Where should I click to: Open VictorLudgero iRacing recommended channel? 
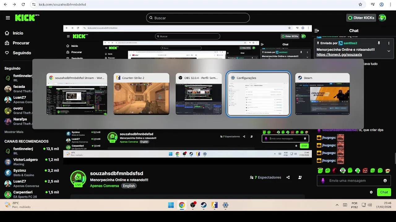point(32,162)
